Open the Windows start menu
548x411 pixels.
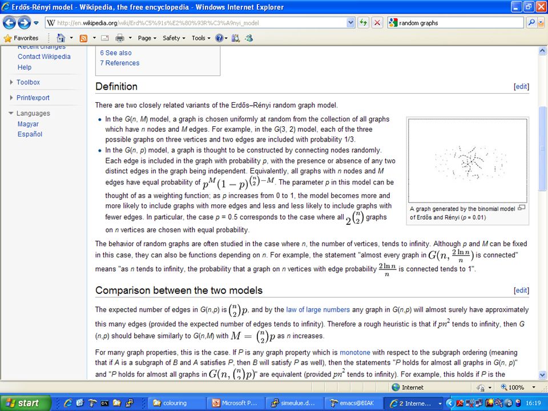(x=25, y=403)
